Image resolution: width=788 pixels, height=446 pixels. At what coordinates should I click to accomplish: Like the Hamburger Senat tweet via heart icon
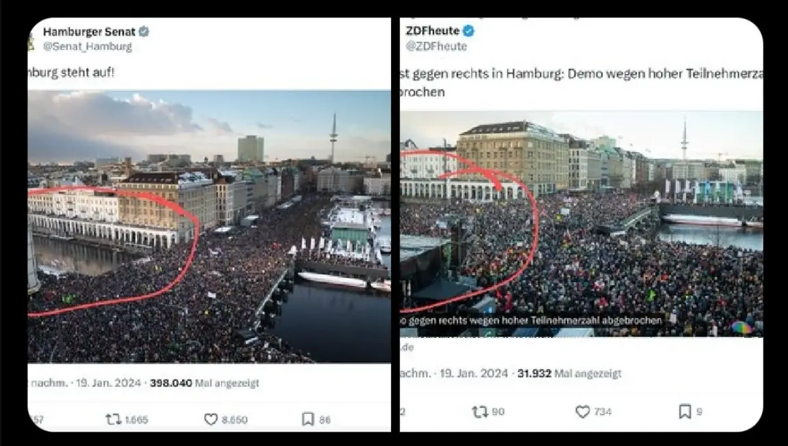point(211,419)
